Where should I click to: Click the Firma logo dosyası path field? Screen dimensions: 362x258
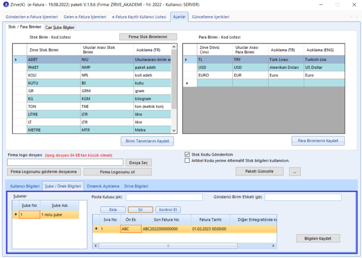point(65,163)
